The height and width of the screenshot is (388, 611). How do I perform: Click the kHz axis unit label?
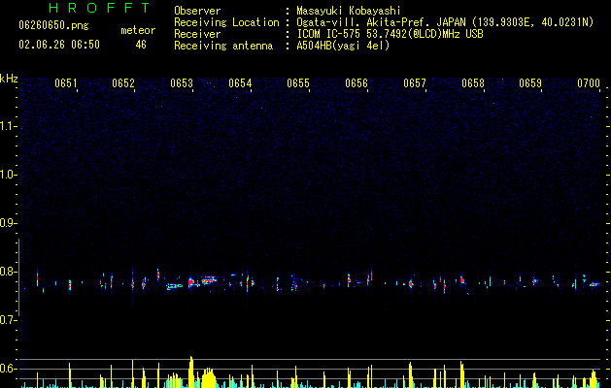9,79
